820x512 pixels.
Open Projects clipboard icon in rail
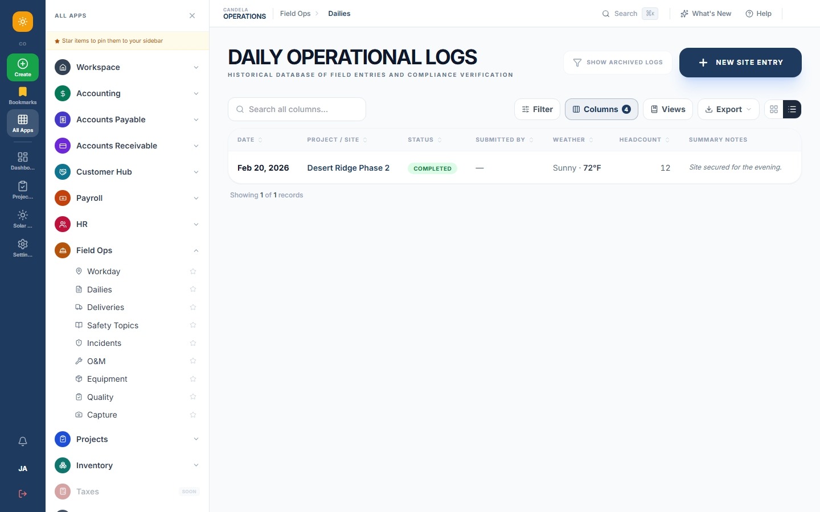(23, 190)
